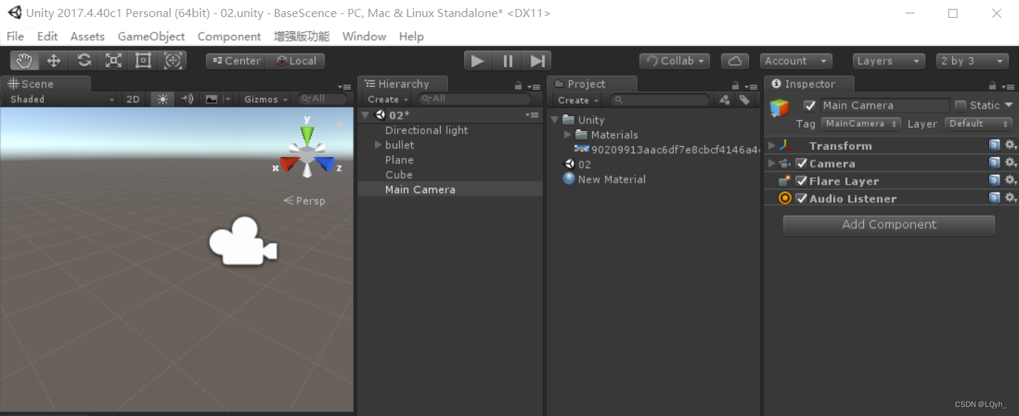
Task: Open the File menu
Action: pos(15,36)
